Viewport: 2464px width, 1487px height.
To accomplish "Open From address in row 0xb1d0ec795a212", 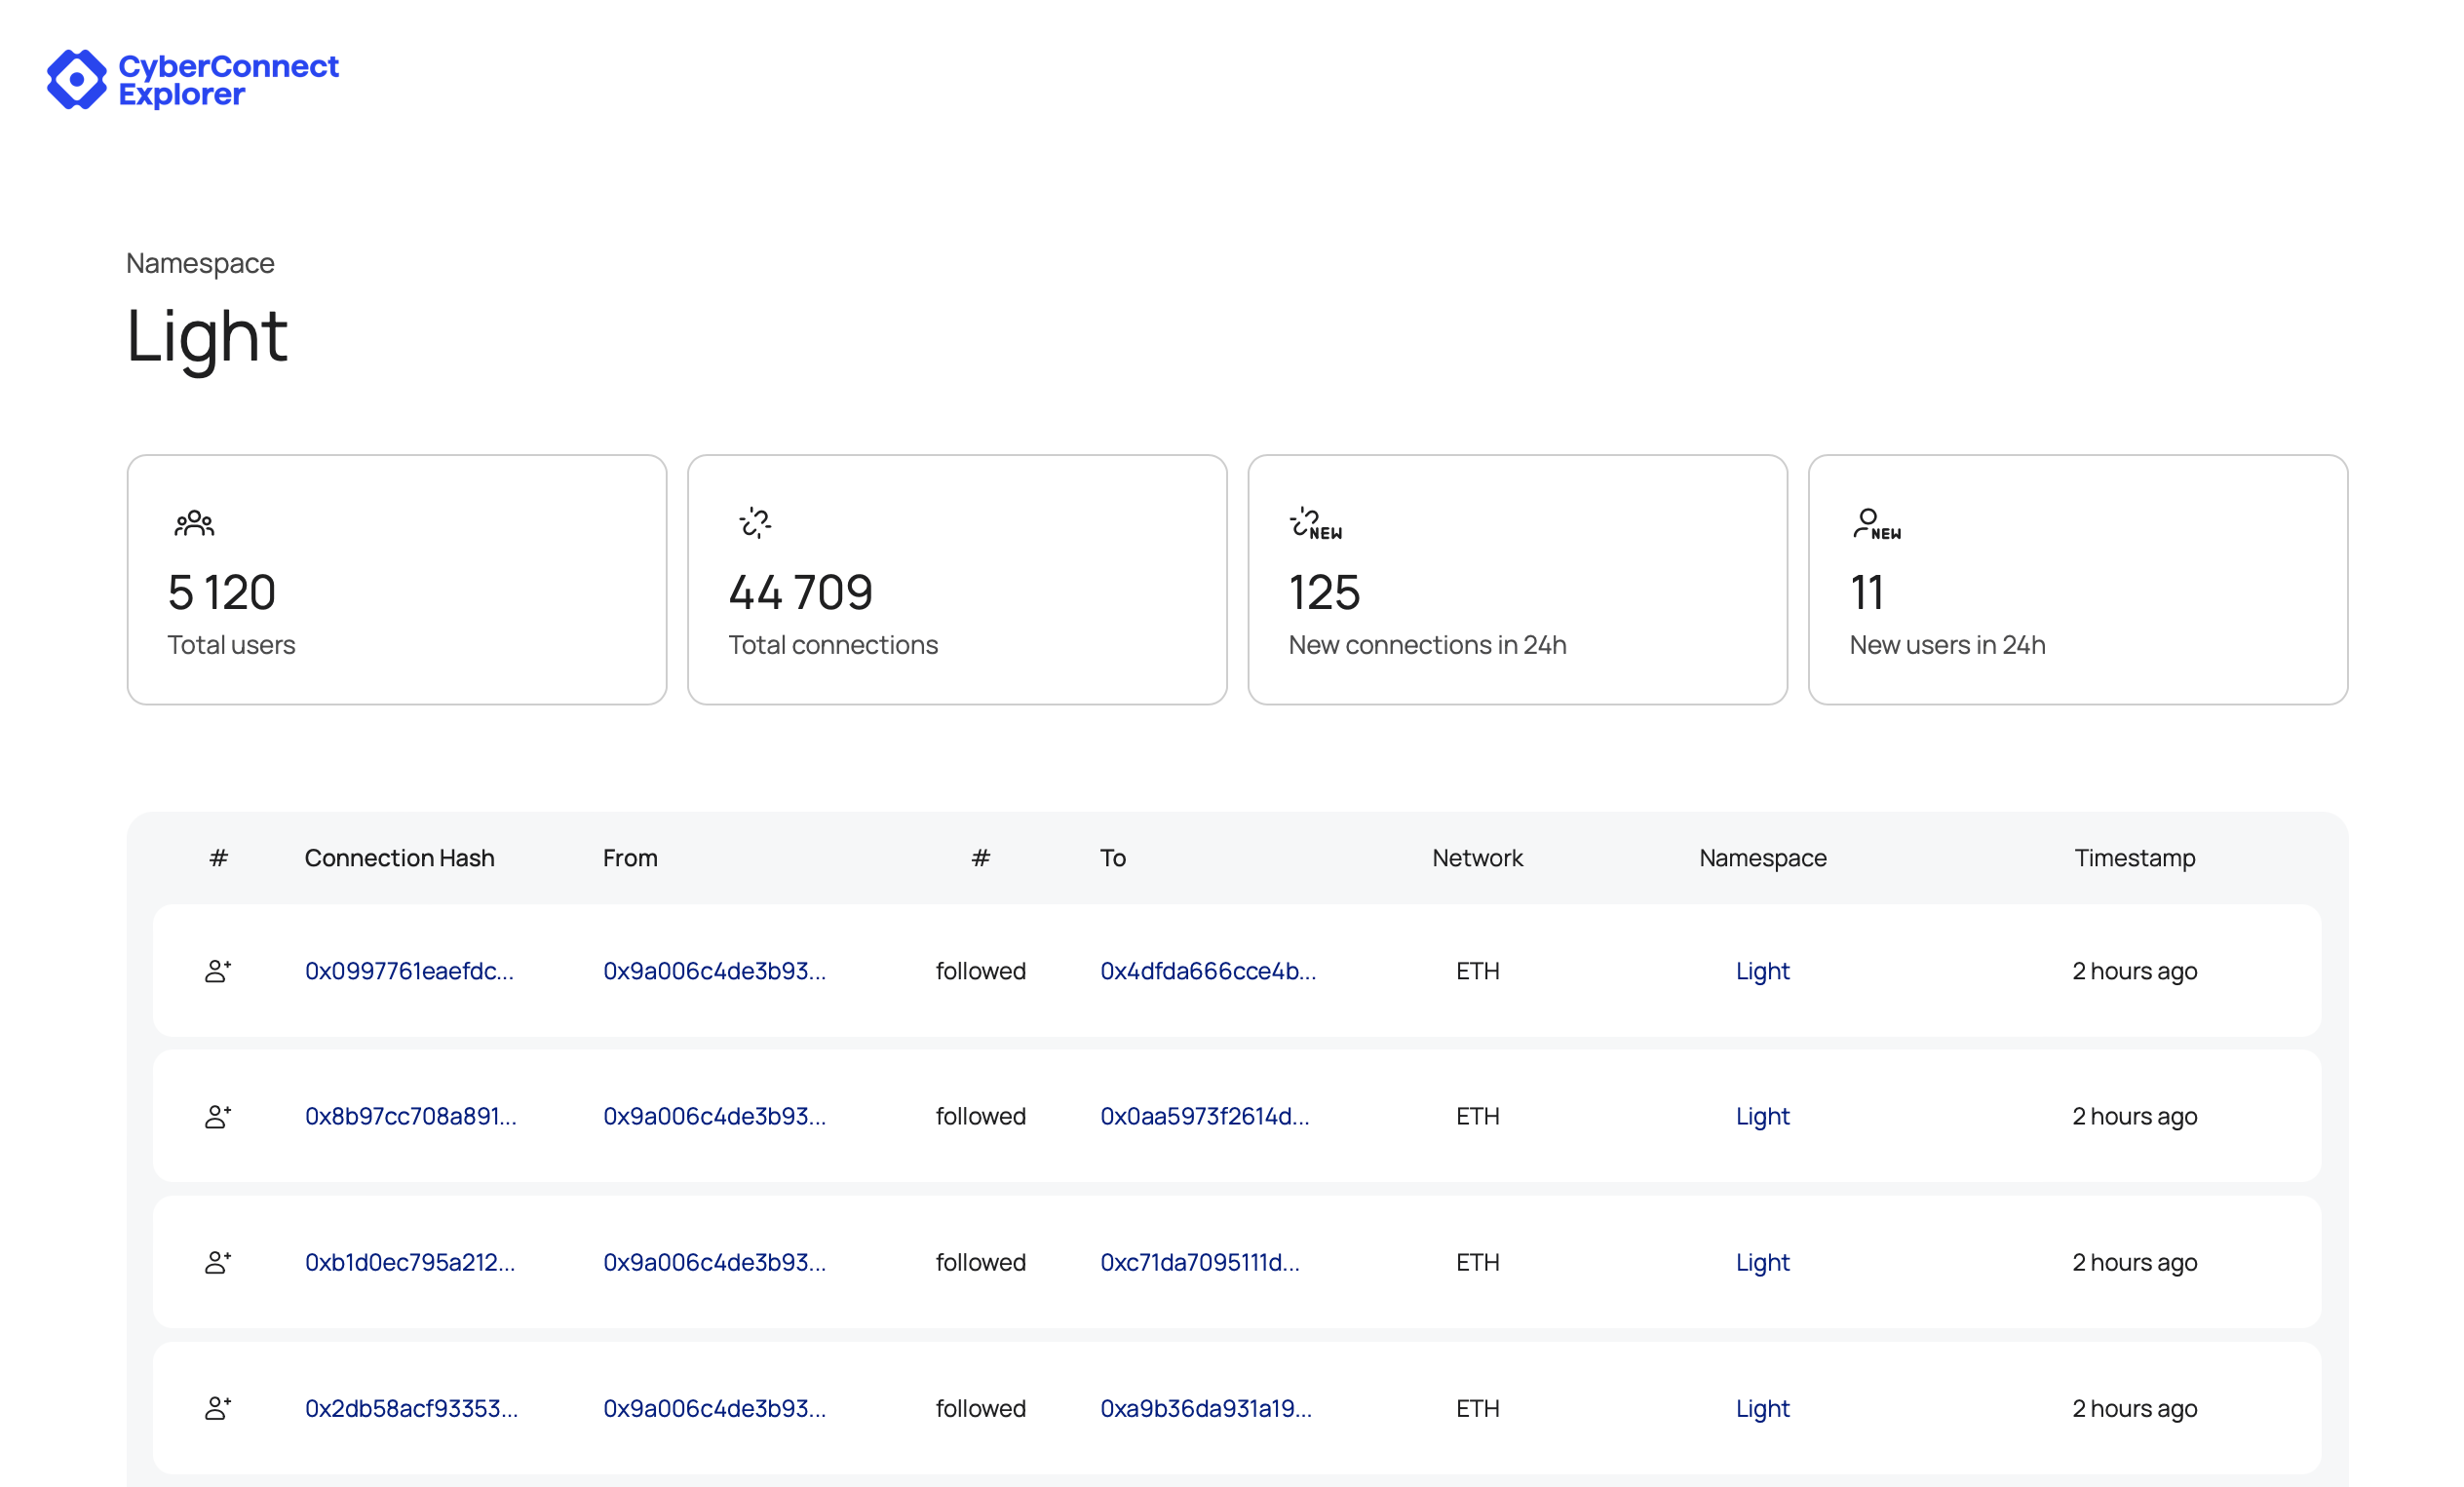I will click(x=714, y=1263).
